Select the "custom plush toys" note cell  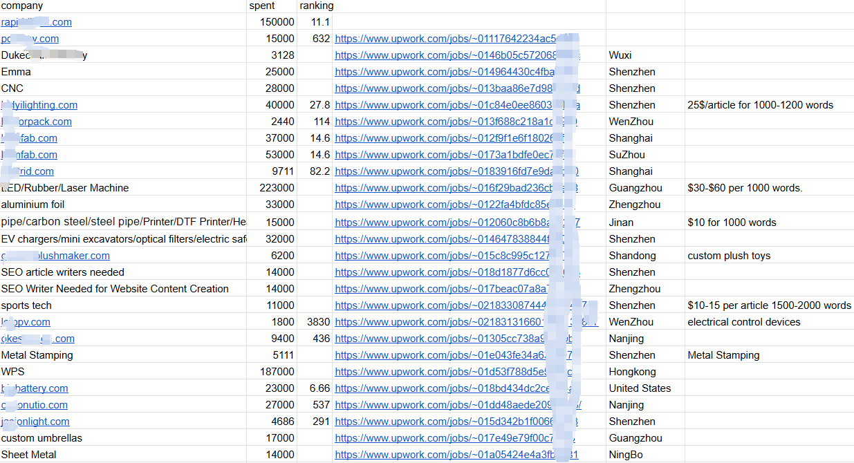tap(770, 256)
